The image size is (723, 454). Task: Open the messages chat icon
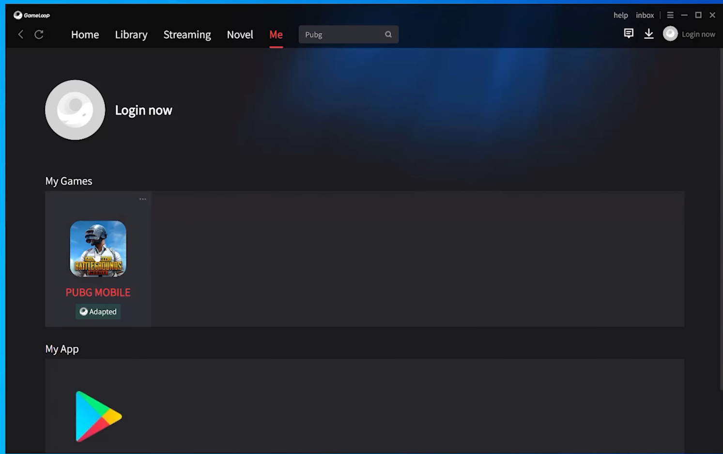tap(629, 33)
